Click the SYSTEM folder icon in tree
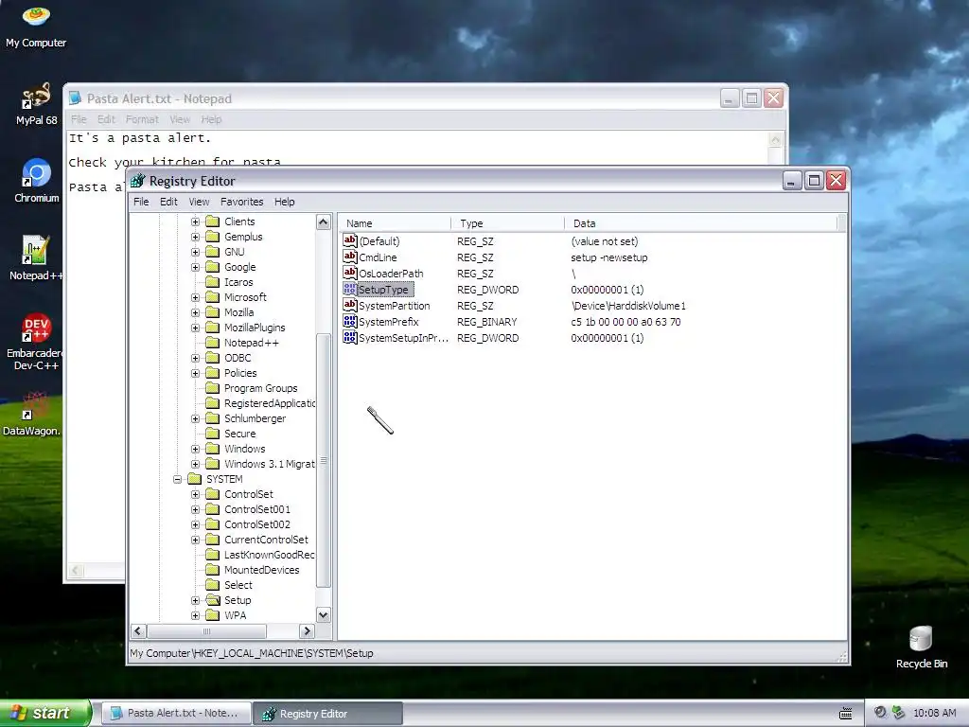The height and width of the screenshot is (727, 969). [x=195, y=479]
